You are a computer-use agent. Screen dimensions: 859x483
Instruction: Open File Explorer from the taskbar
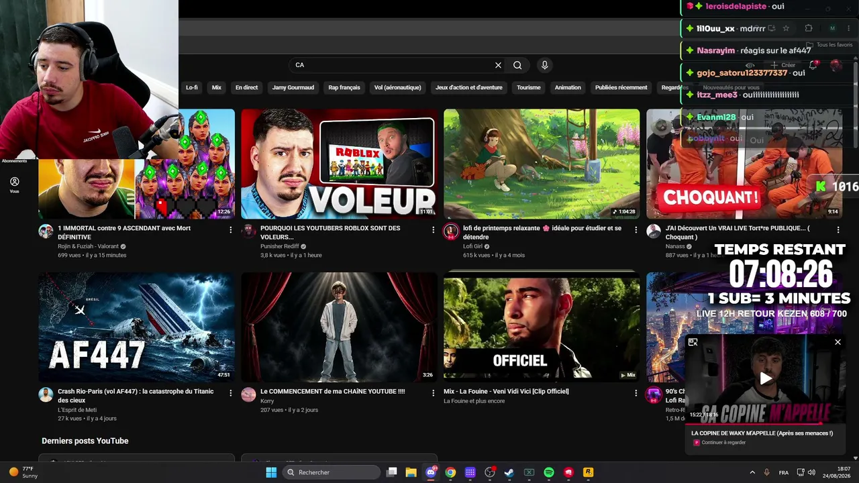coord(411,472)
